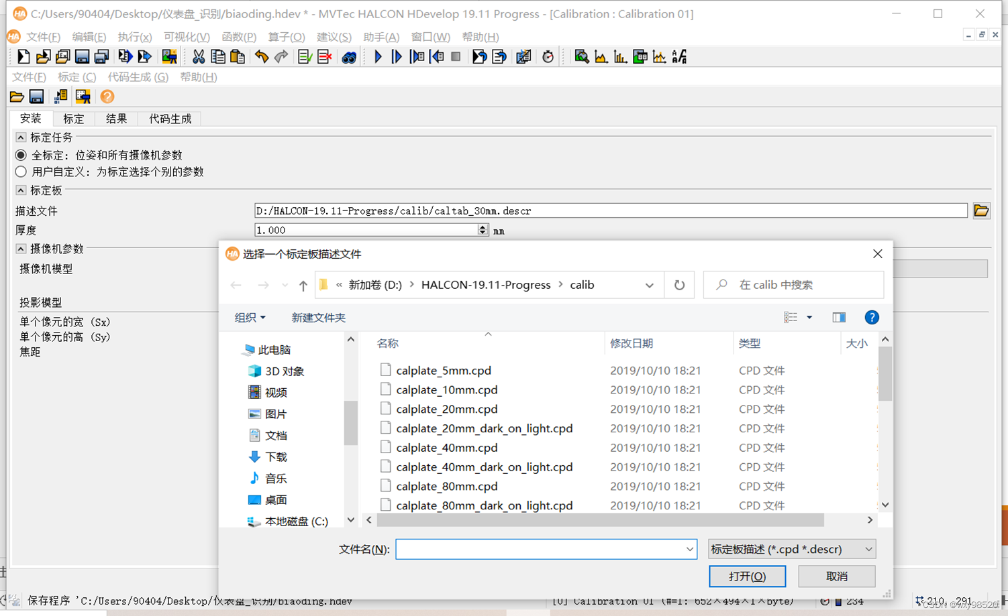Select the full calibration radio button

point(21,155)
